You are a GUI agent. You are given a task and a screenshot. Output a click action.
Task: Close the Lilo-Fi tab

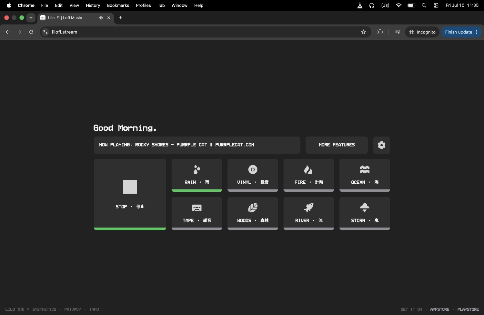(109, 18)
